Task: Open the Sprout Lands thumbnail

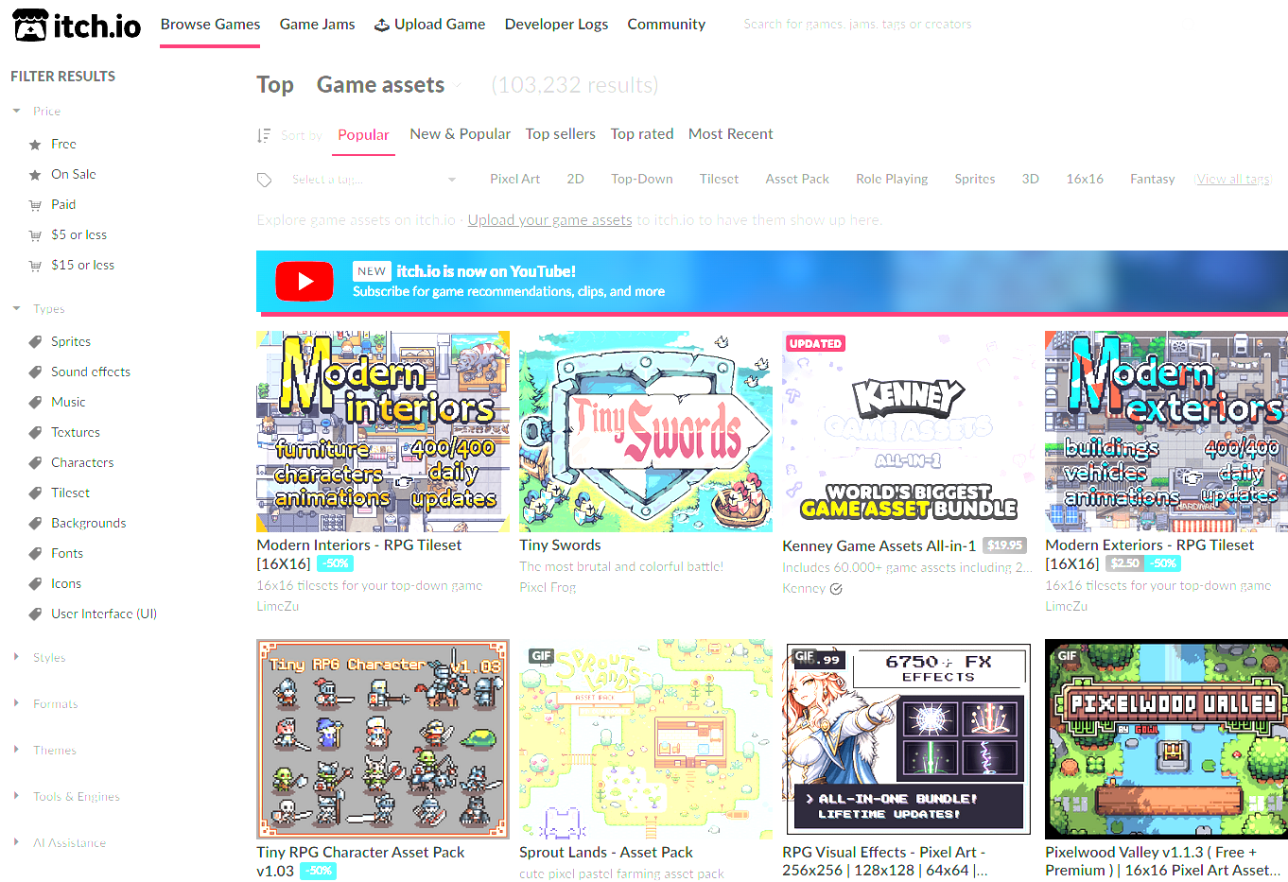Action: (x=646, y=739)
